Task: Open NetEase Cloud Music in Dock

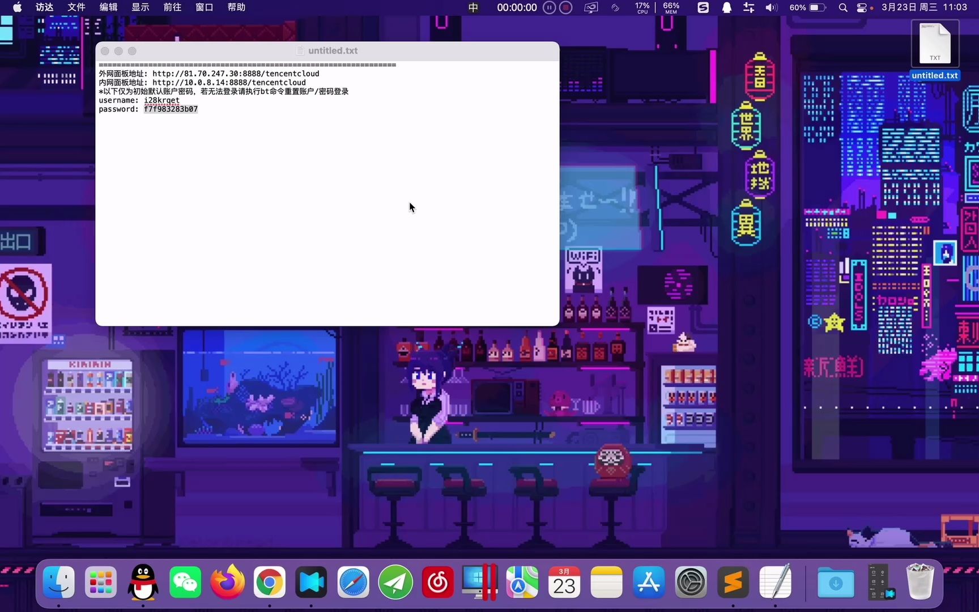Action: pos(437,582)
